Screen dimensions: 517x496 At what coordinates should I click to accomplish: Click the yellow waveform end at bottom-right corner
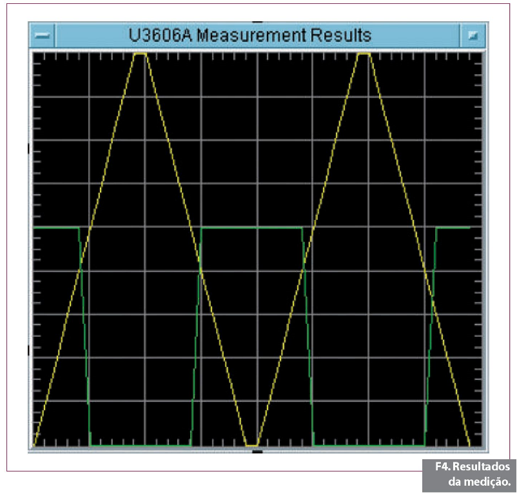[x=469, y=444]
